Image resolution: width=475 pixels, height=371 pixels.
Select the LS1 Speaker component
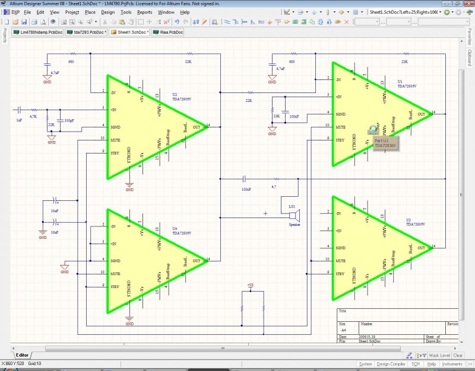tap(294, 216)
